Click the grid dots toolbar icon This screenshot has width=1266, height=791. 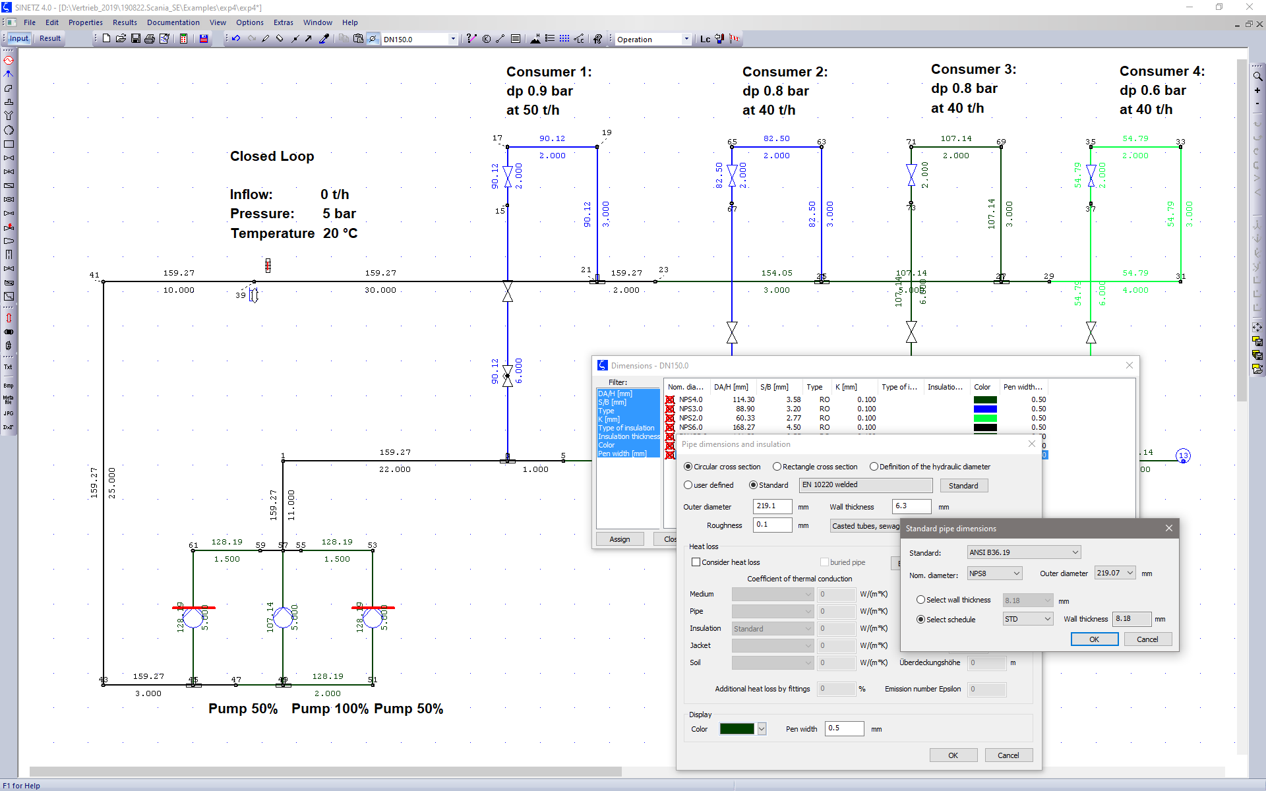tap(564, 39)
